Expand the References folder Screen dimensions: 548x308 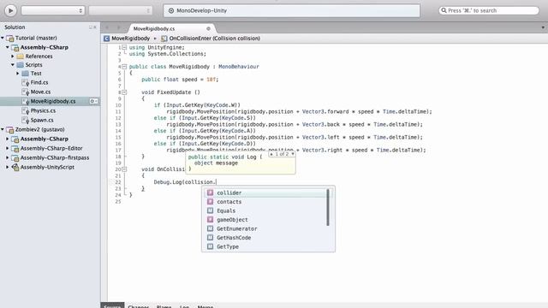tap(13, 56)
